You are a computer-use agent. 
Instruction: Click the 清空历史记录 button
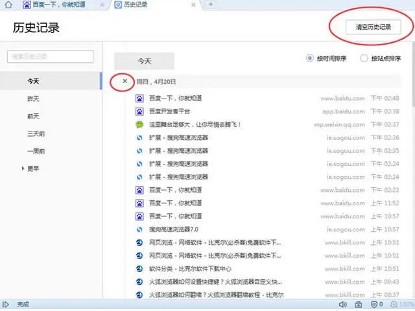(373, 27)
